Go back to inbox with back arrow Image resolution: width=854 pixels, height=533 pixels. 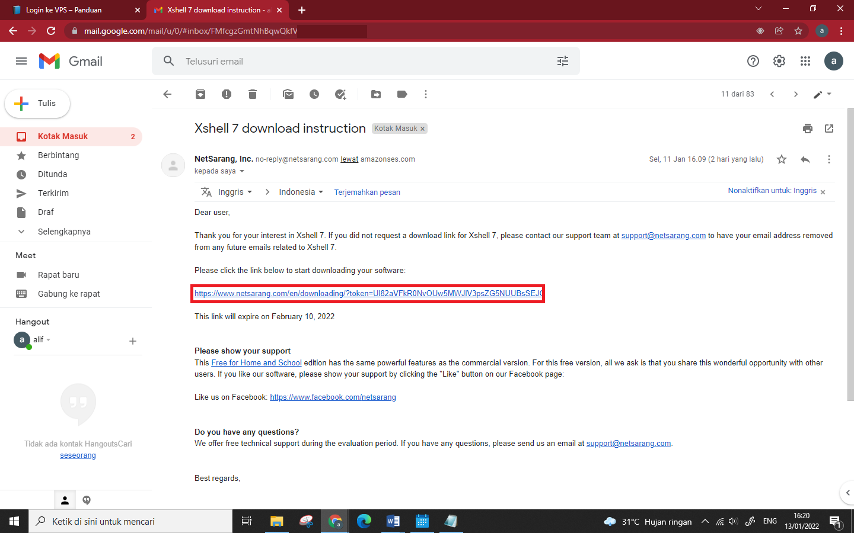pyautogui.click(x=167, y=94)
